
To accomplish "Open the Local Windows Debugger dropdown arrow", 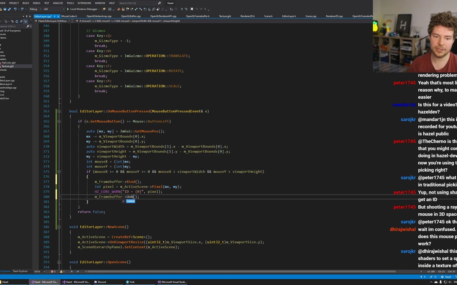I will [x=99, y=9].
